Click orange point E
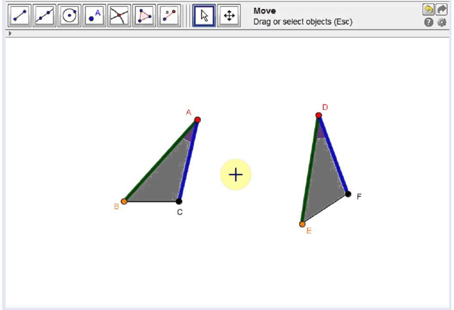This screenshot has width=454, height=310. (302, 224)
